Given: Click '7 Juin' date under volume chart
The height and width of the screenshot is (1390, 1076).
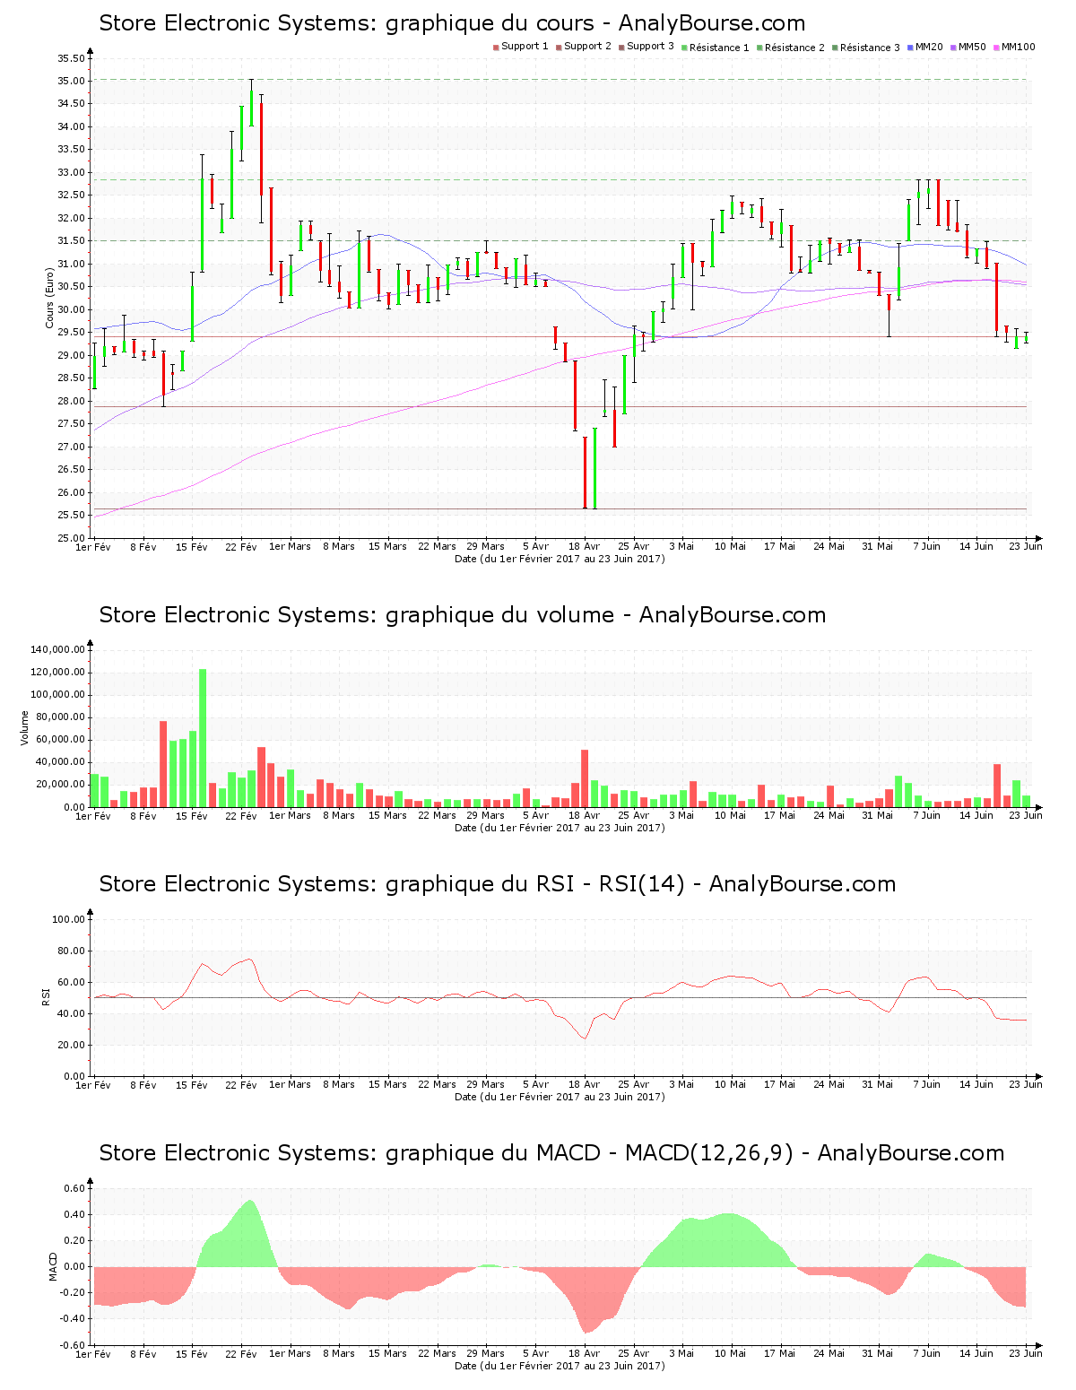Looking at the screenshot, I should 927,815.
